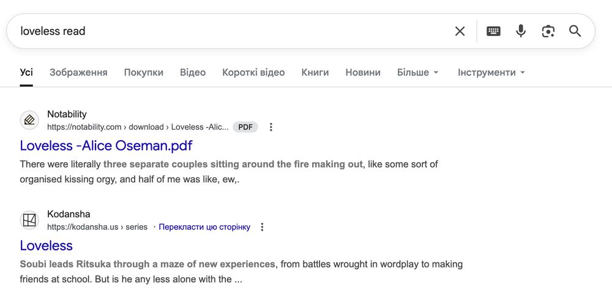Open the three-dot menu for the Notability result
Viewport: 612px width, 306px height.
(x=271, y=127)
